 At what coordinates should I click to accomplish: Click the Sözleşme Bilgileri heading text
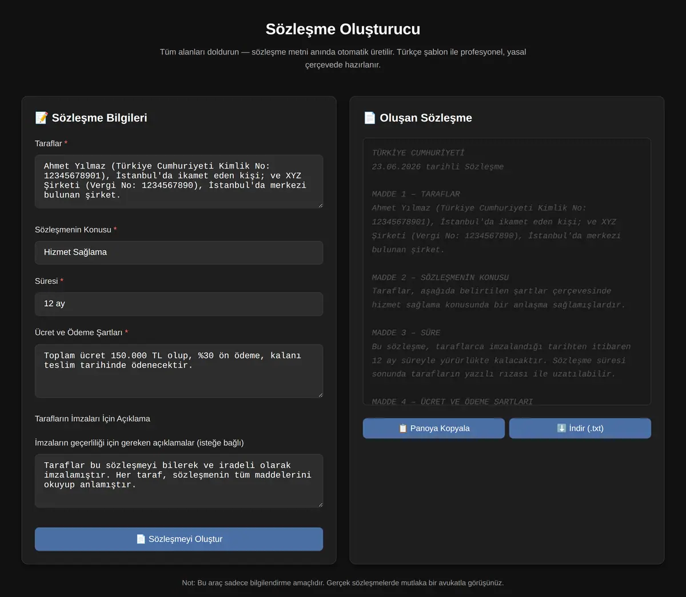(x=99, y=118)
